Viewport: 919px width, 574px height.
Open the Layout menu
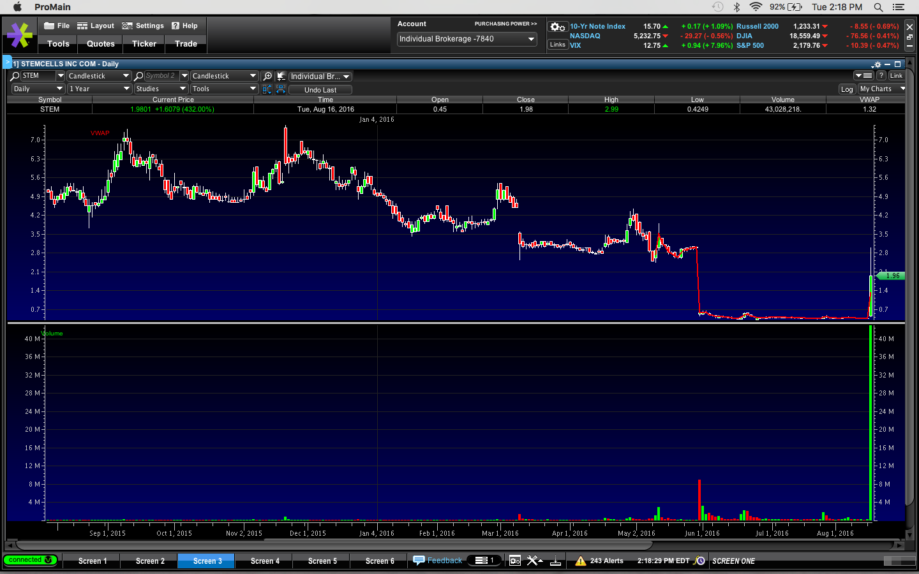click(96, 26)
